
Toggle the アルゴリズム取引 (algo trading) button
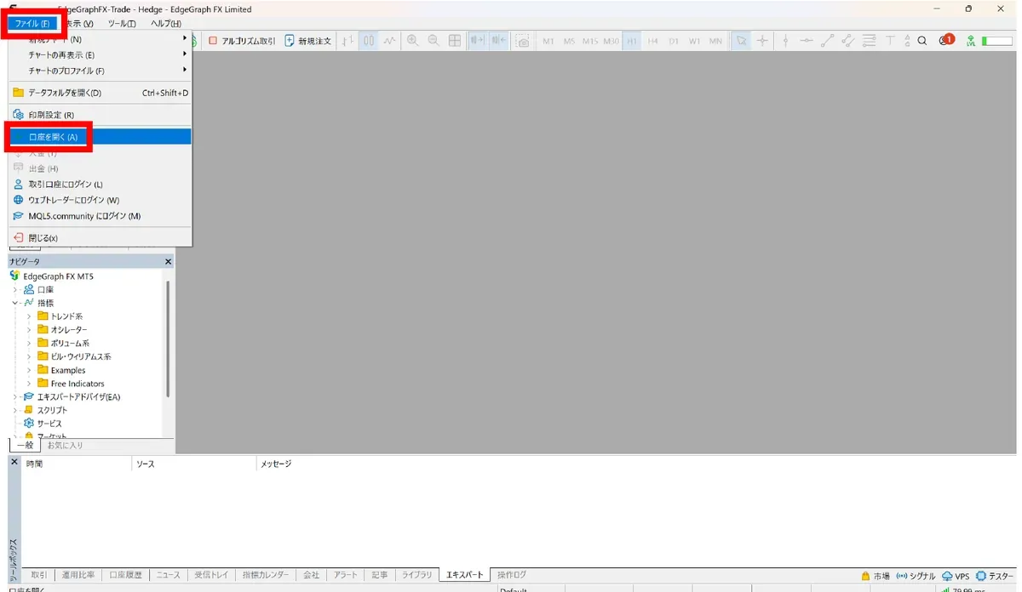click(x=242, y=40)
